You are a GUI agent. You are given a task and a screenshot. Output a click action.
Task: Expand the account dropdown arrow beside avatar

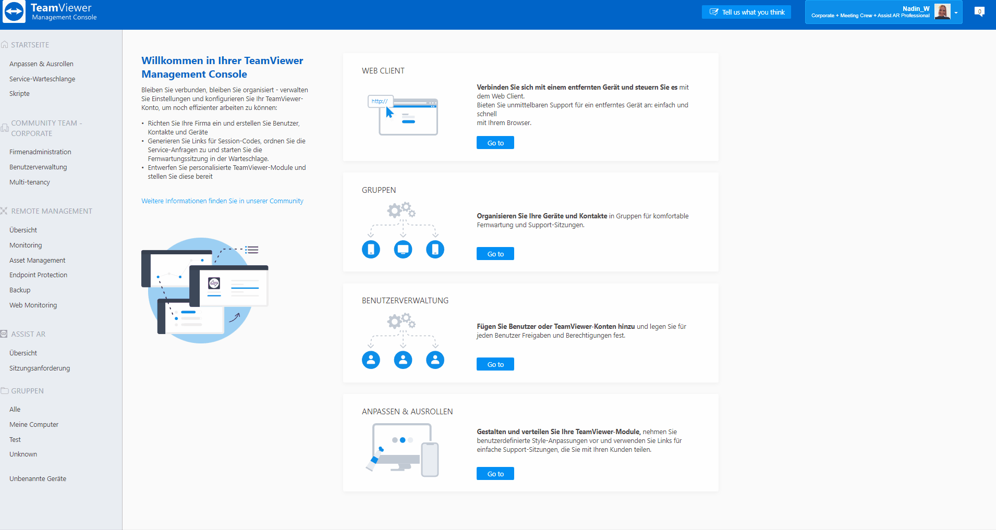coord(956,13)
